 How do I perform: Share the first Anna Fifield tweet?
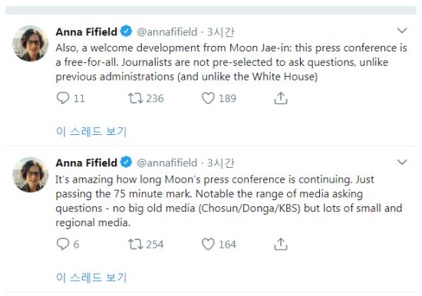[x=281, y=98]
